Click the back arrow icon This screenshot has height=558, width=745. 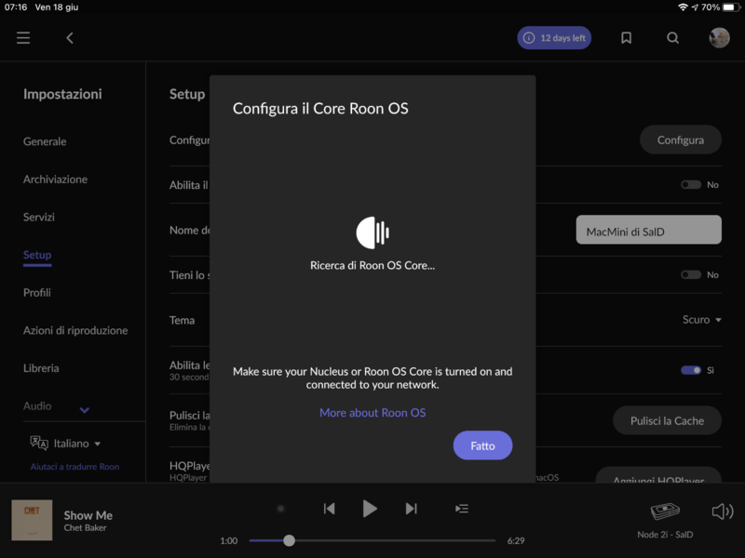[70, 38]
